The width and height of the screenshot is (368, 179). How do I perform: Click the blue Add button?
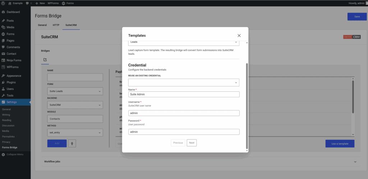[x=57, y=143]
